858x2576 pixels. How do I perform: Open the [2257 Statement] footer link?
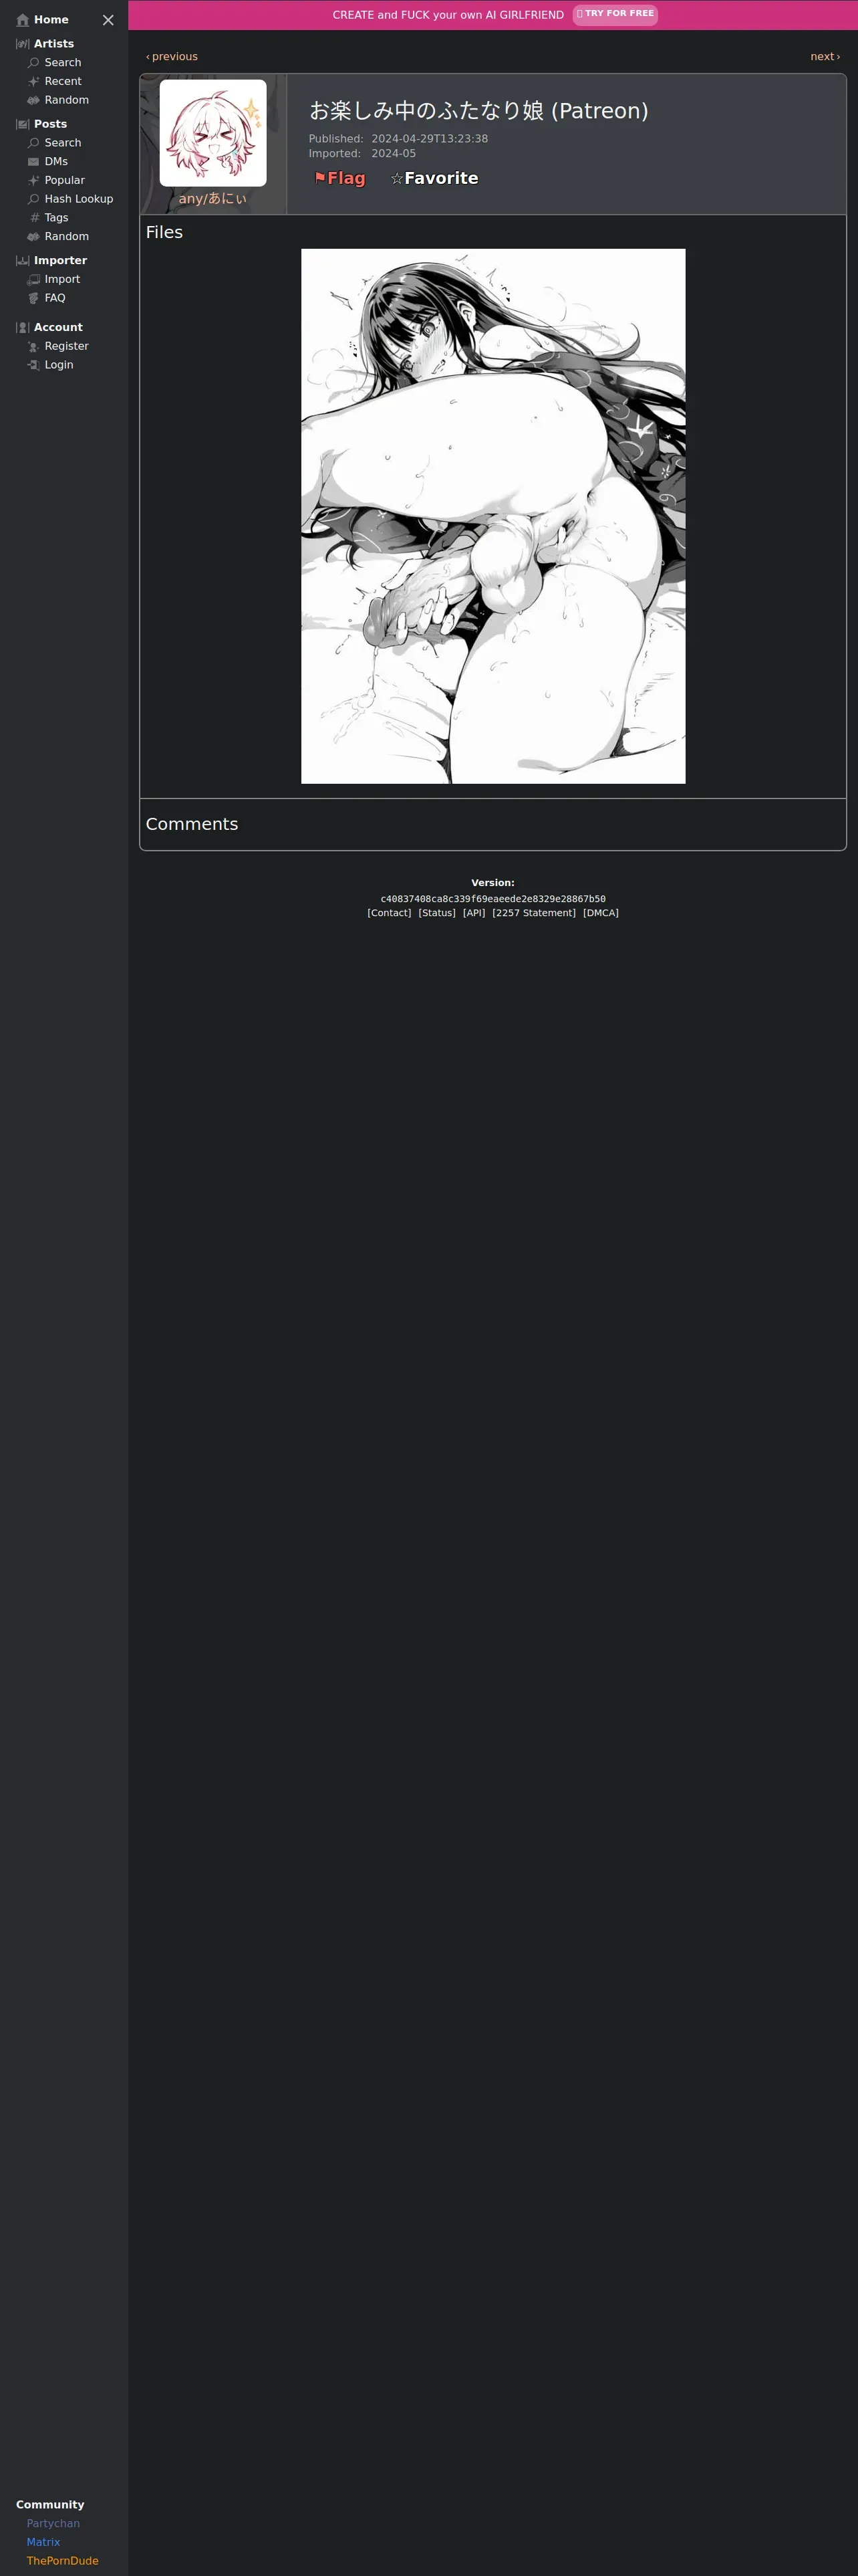coord(535,913)
